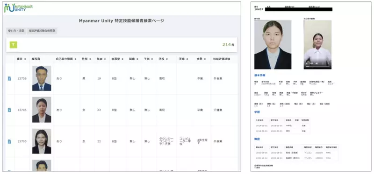Seek on the video progress bar

(317, 67)
